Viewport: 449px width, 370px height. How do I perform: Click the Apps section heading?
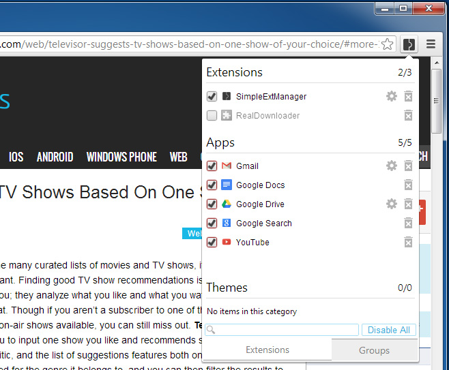click(220, 142)
